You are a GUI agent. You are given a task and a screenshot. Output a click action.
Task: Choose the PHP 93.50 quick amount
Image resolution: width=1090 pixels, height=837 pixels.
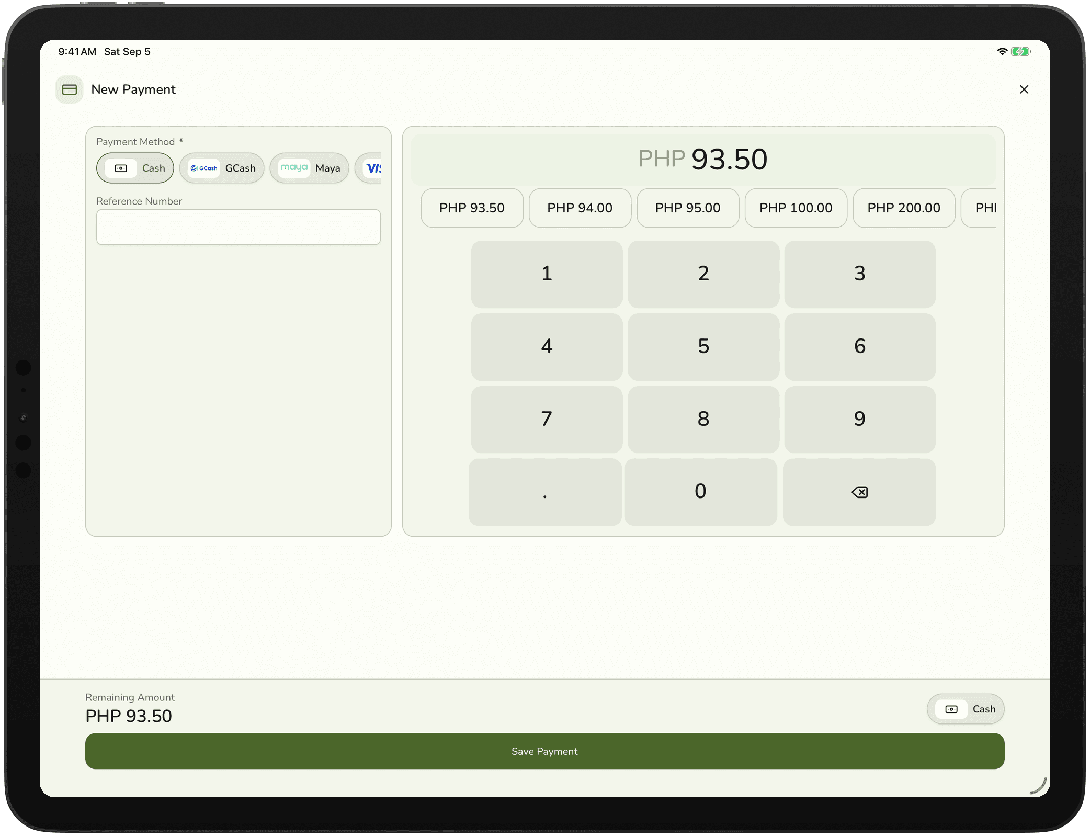(x=472, y=208)
